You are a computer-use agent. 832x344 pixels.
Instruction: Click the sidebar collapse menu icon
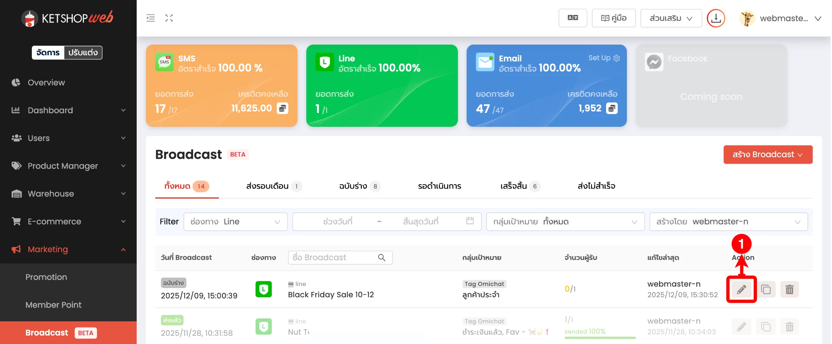click(x=151, y=18)
